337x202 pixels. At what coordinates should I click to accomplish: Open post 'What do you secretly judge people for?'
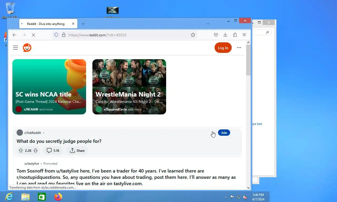tap(59, 141)
